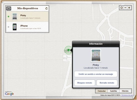Switch map to Híbrido view
Screen dimensions: 137x100
click(x=125, y=91)
